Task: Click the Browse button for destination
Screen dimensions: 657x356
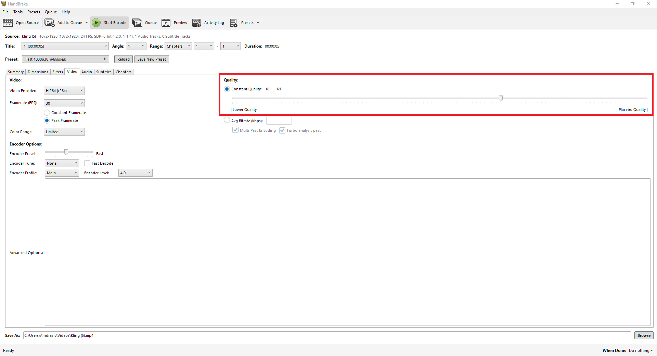Action: (x=644, y=335)
